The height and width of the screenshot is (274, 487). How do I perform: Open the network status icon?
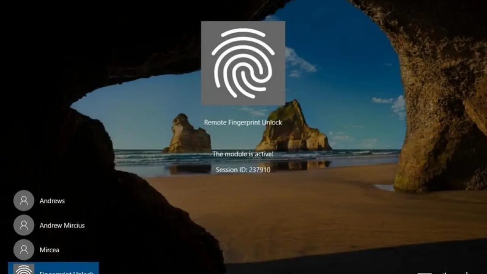[424, 272]
